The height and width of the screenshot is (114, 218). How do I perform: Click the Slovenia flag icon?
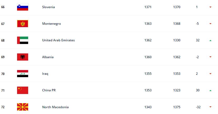click(23, 7)
